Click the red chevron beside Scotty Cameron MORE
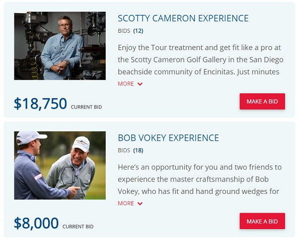Viewport: 298px width, 240px height. [140, 84]
